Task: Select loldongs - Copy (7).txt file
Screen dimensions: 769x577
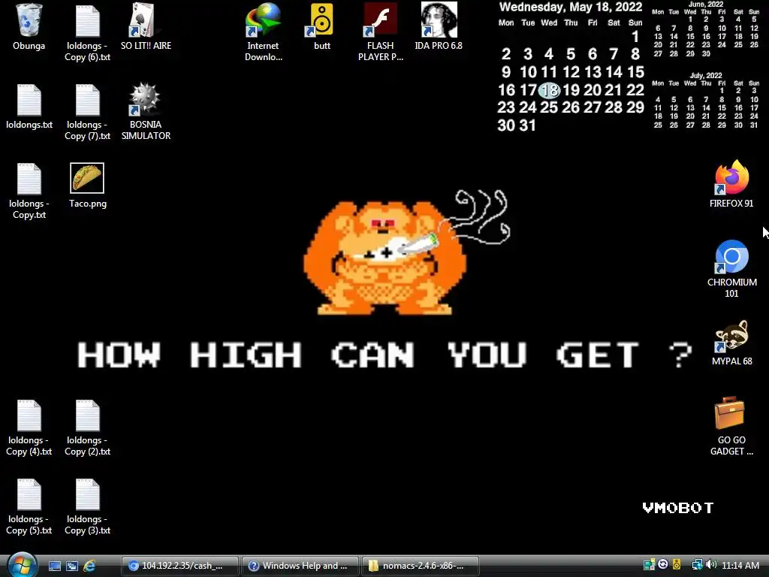Action: pyautogui.click(x=88, y=112)
